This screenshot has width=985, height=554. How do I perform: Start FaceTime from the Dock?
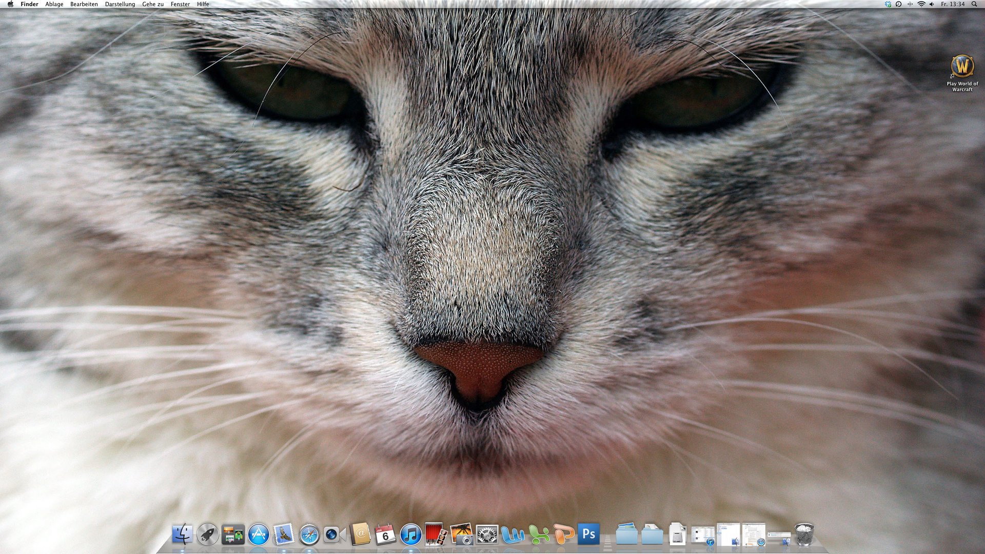click(x=334, y=535)
